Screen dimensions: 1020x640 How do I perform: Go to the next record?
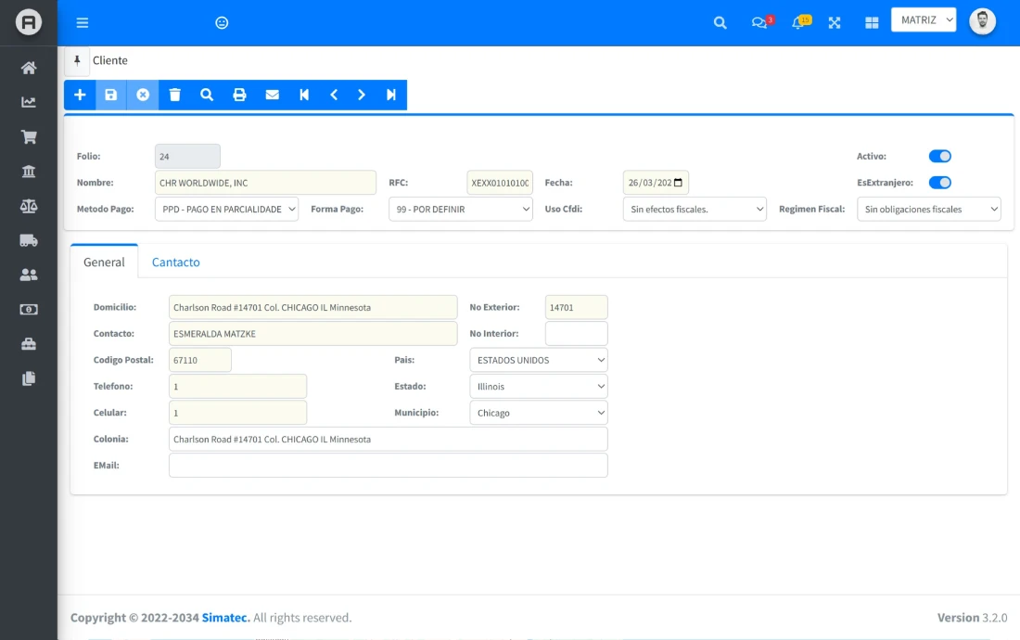(x=362, y=95)
